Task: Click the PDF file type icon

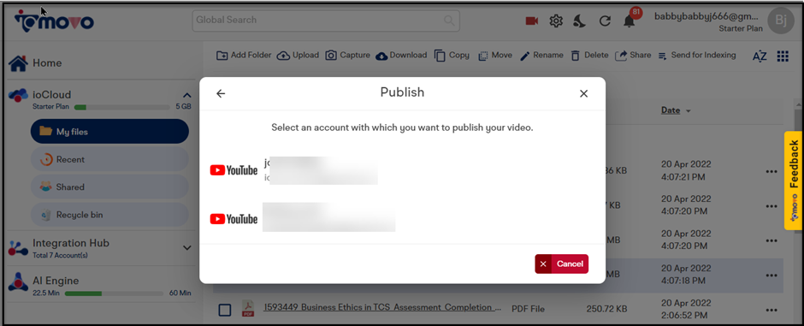Action: tap(248, 309)
